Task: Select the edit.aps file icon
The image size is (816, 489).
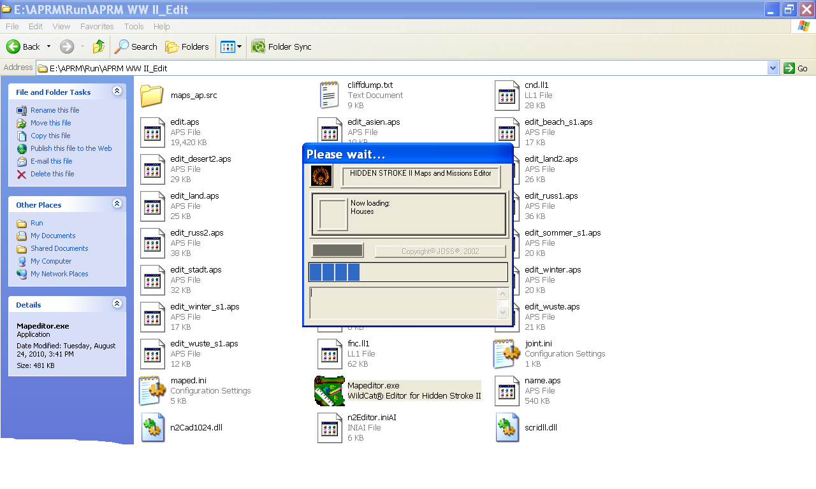Action: click(152, 132)
